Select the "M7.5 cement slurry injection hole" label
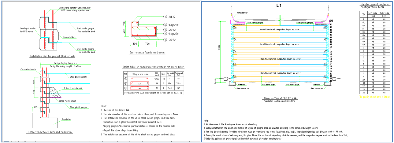Viewport: 394px width, 143px height. coord(71,10)
